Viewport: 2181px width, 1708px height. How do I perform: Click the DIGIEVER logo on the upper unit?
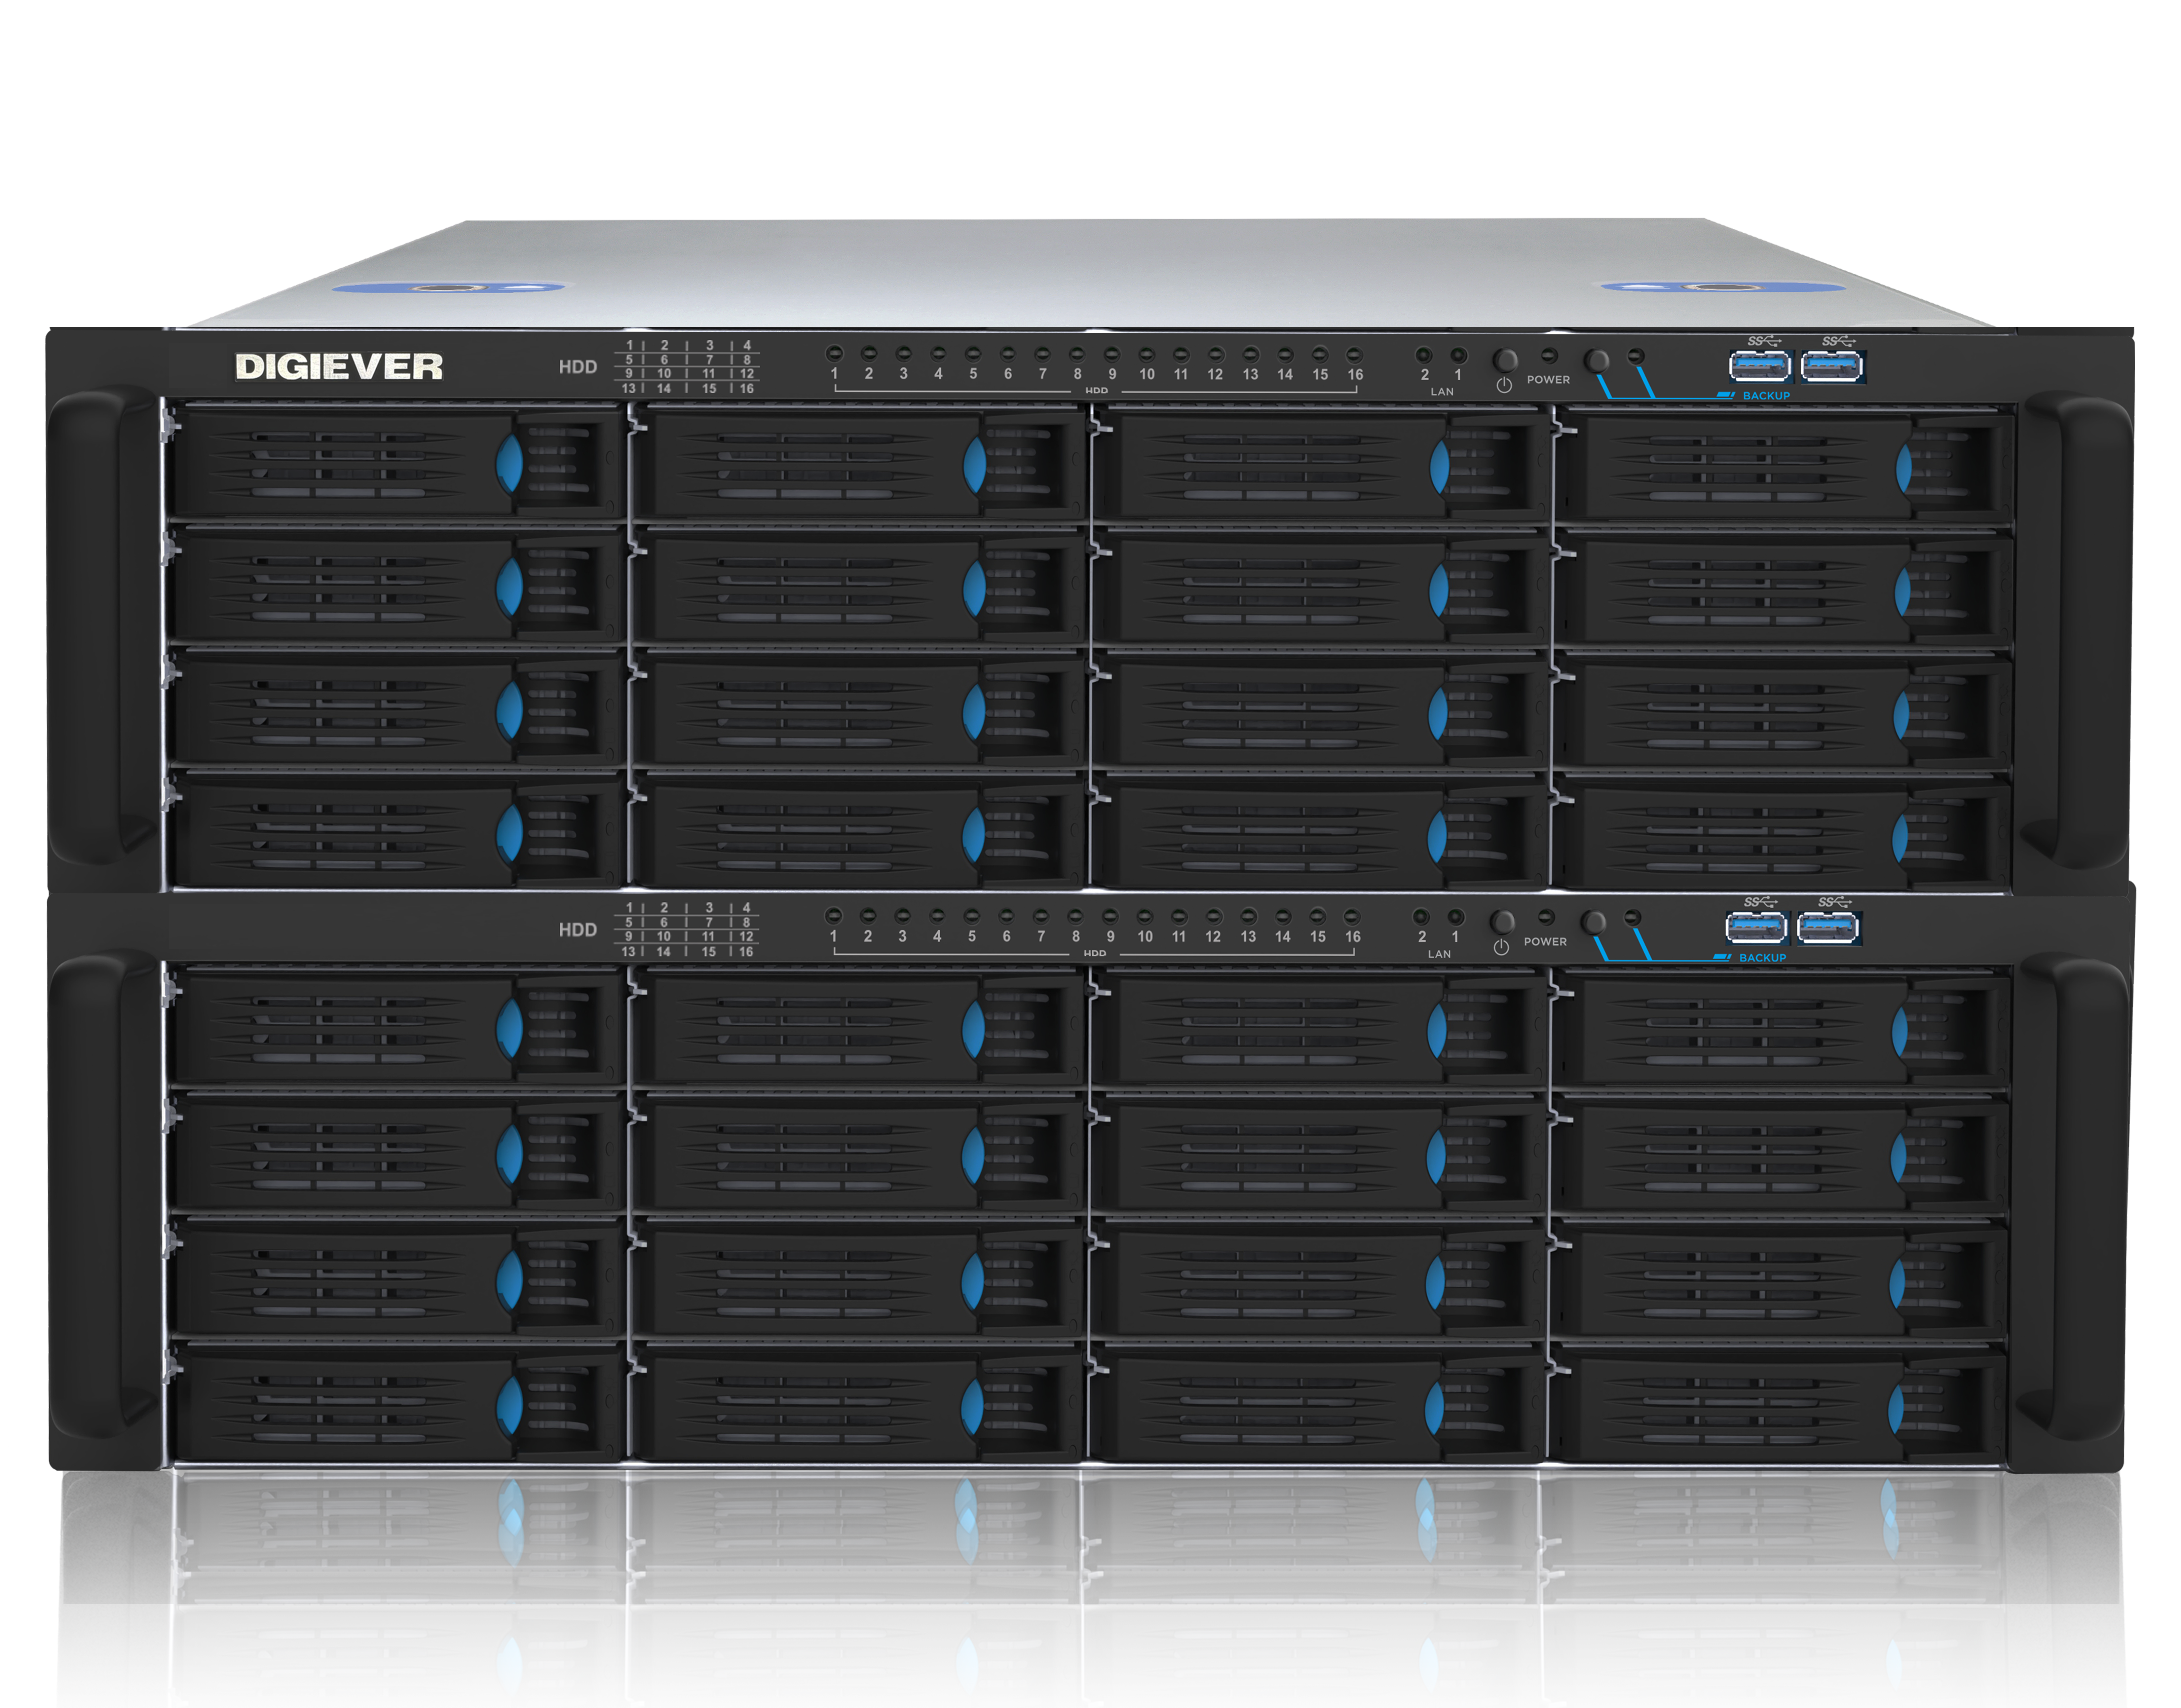click(339, 367)
